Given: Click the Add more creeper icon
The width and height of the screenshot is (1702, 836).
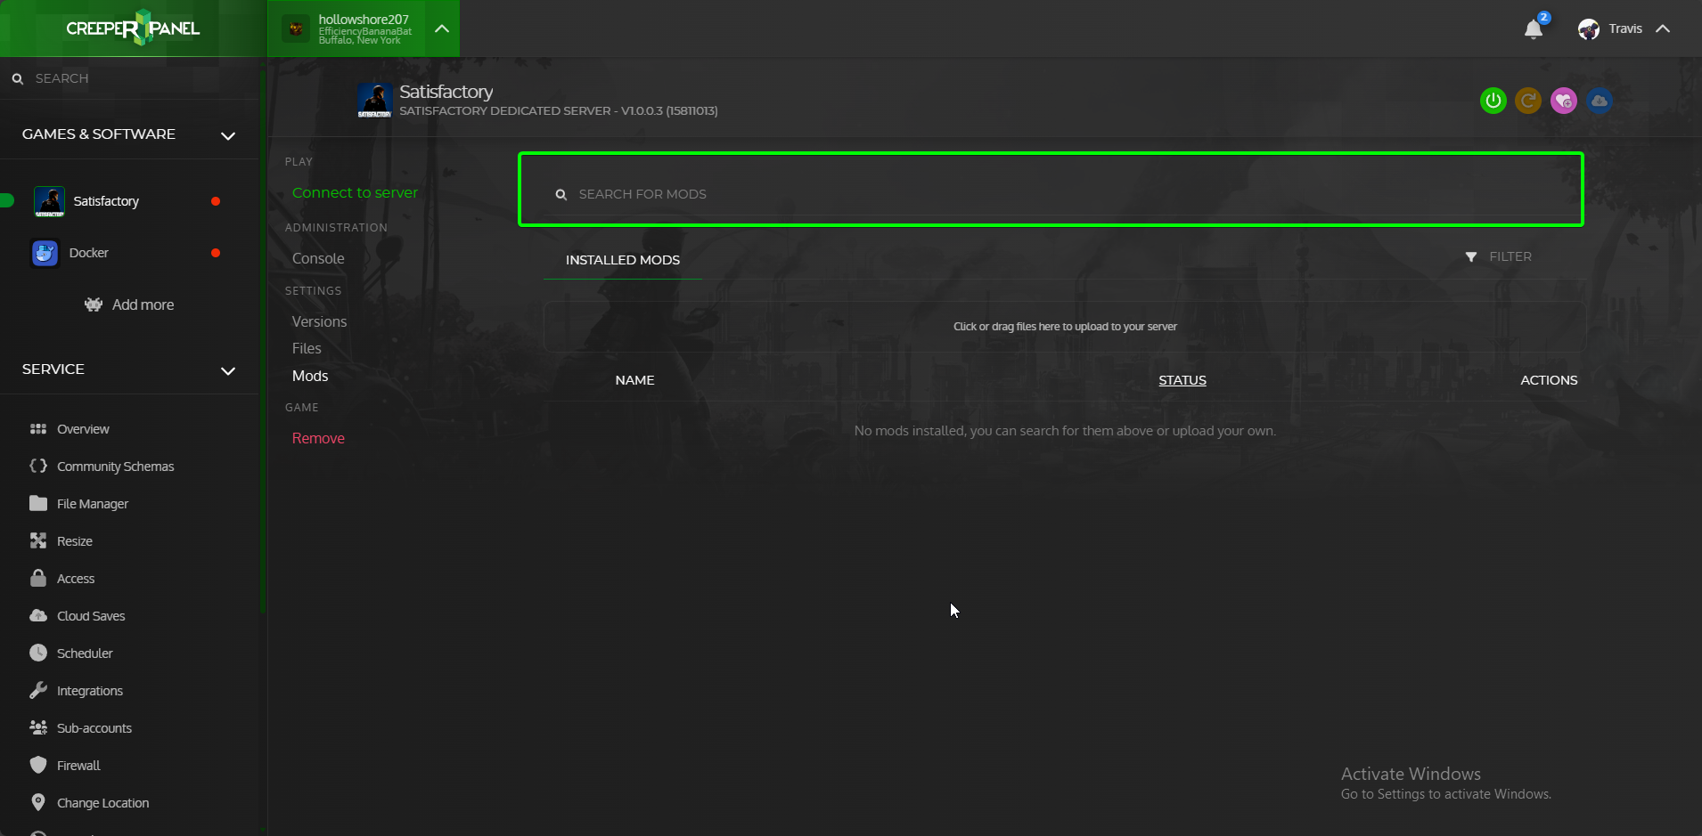Looking at the screenshot, I should pyautogui.click(x=94, y=304).
